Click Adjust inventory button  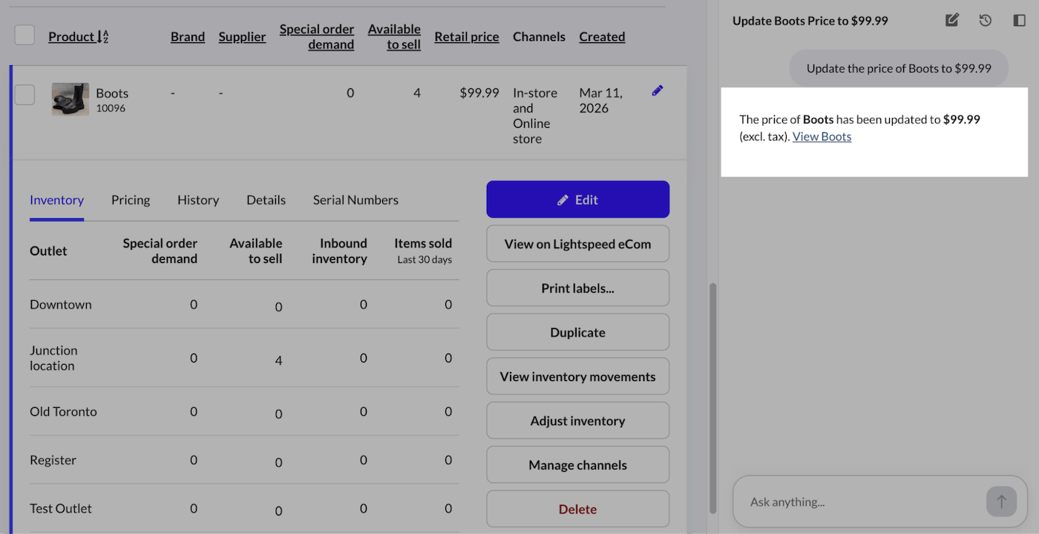coord(578,420)
